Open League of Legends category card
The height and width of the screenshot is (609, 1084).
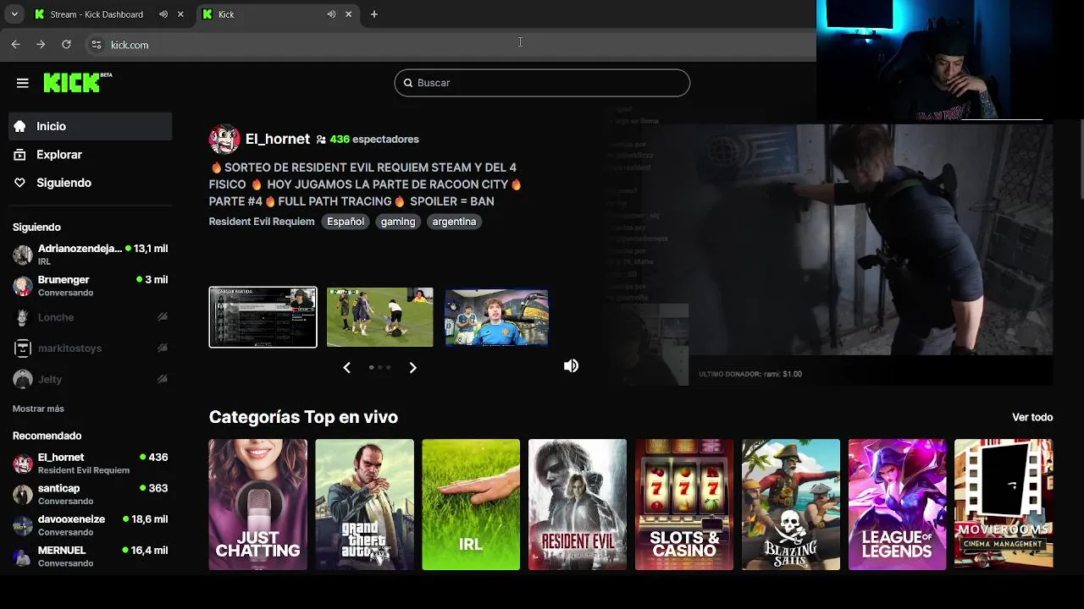pyautogui.click(x=897, y=504)
